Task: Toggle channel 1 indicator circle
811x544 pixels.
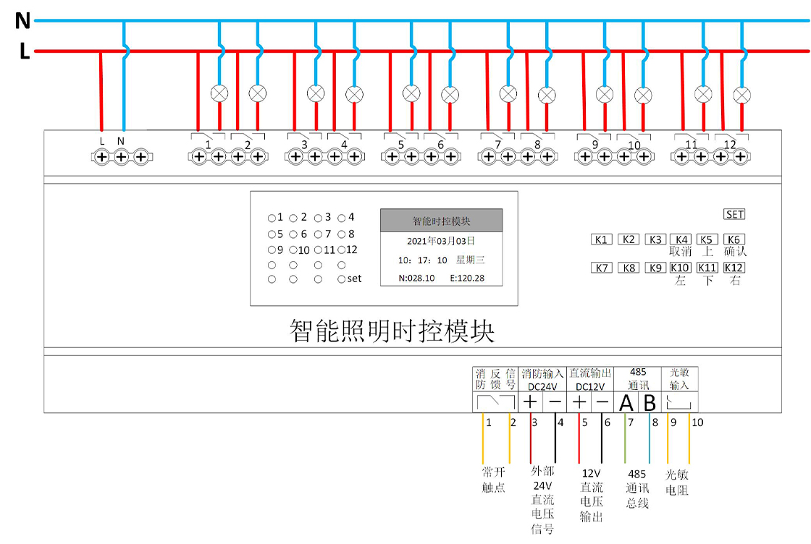Action: [x=272, y=217]
